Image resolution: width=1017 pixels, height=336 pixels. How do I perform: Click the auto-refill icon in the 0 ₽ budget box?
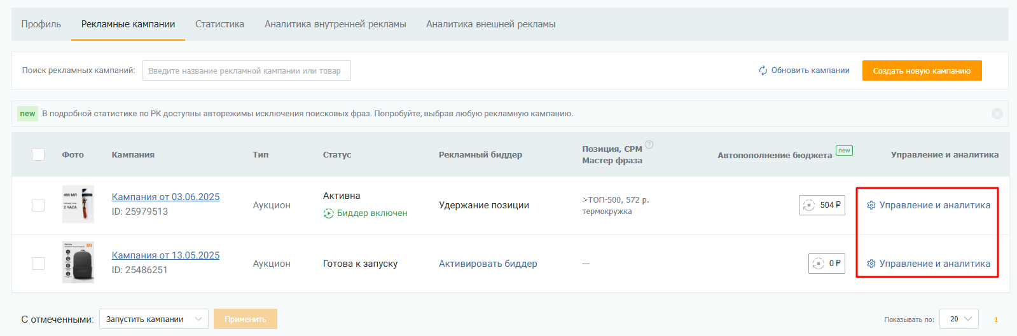(x=819, y=264)
